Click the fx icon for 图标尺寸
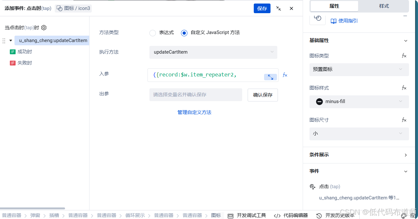 tap(404, 120)
